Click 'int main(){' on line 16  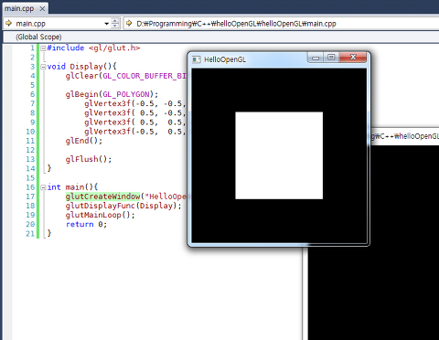tap(72, 187)
